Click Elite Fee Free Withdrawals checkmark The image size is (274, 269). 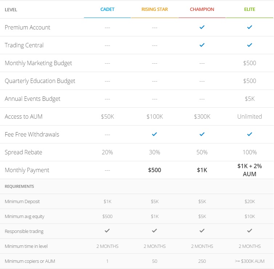(250, 134)
